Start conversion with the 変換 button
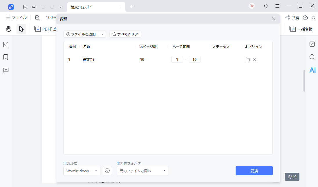This screenshot has height=187, width=318. pyautogui.click(x=254, y=171)
